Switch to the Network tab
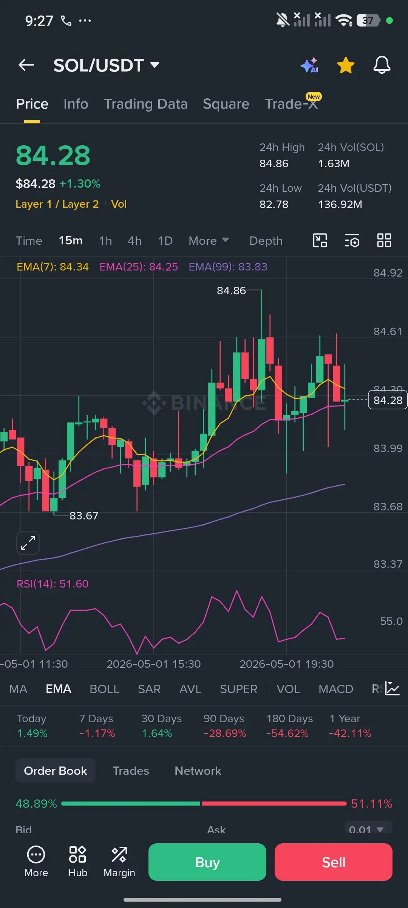The height and width of the screenshot is (908, 408). click(198, 771)
